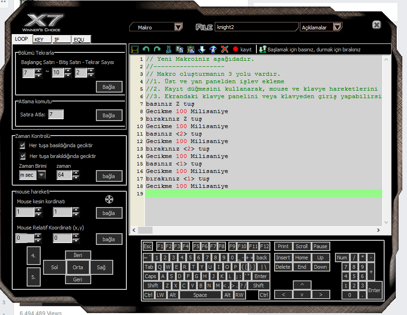The width and height of the screenshot is (407, 315).
Task: Click the save macro icon in toolbar
Action: tap(135, 49)
